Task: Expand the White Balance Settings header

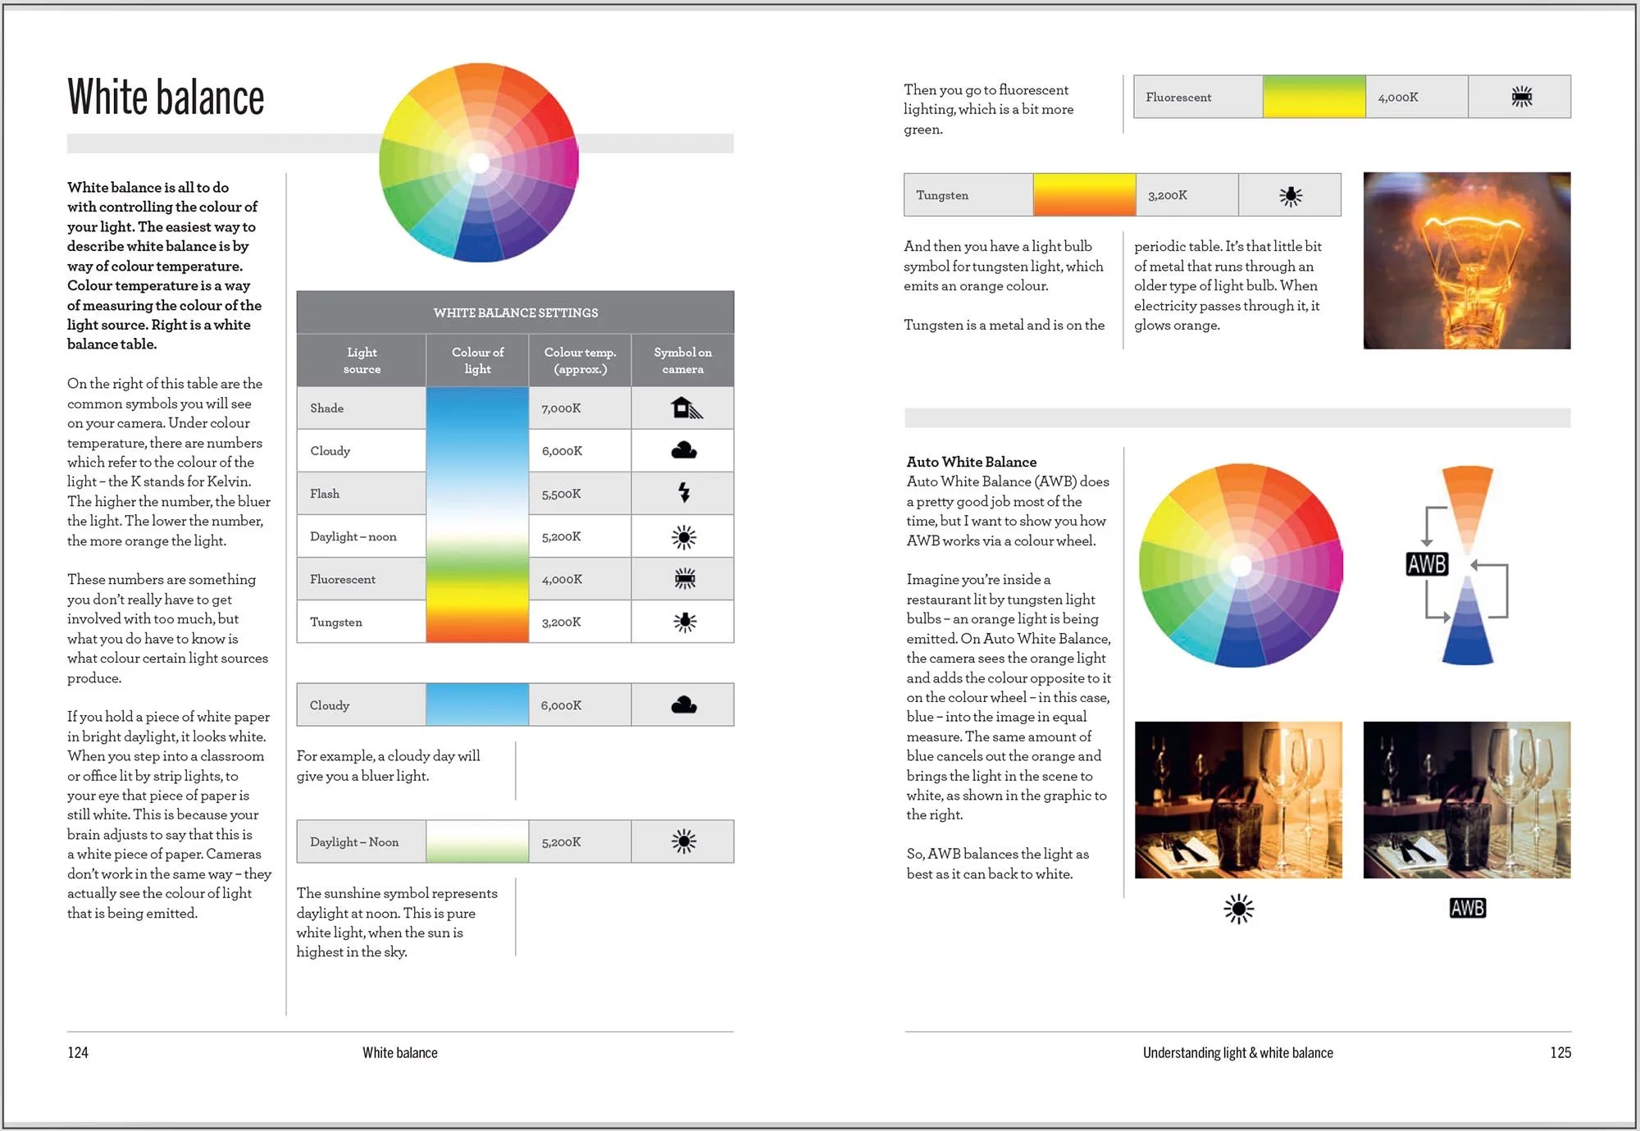Action: pyautogui.click(x=515, y=312)
